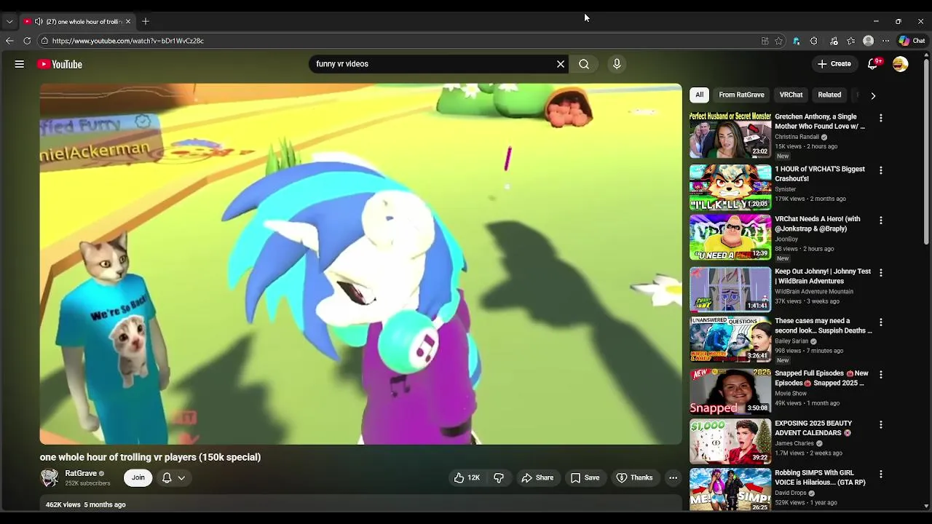The width and height of the screenshot is (932, 524).
Task: Refresh the page
Action: pos(27,41)
